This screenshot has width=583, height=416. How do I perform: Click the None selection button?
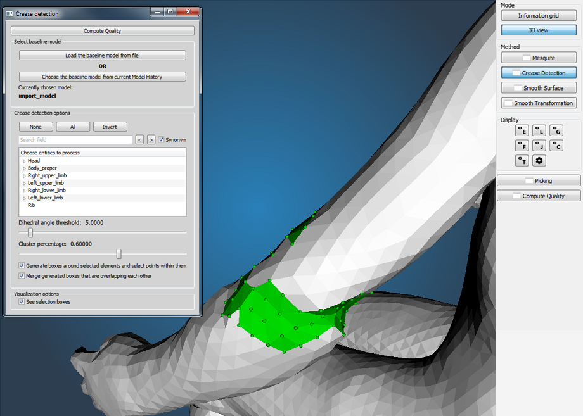coord(35,127)
